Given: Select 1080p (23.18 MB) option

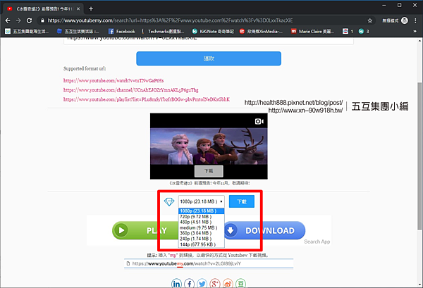Looking at the screenshot, I should pos(201,211).
